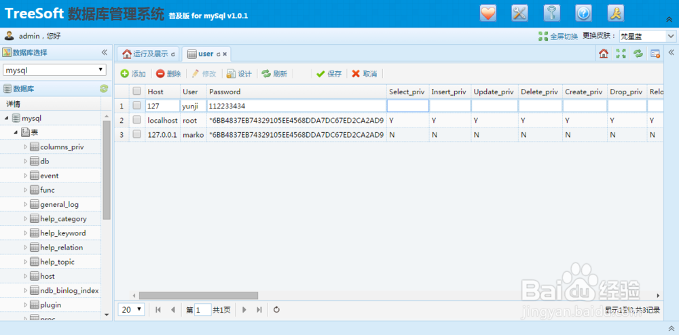Click the home icon in tab toolbar
This screenshot has width=679, height=335.
point(603,54)
